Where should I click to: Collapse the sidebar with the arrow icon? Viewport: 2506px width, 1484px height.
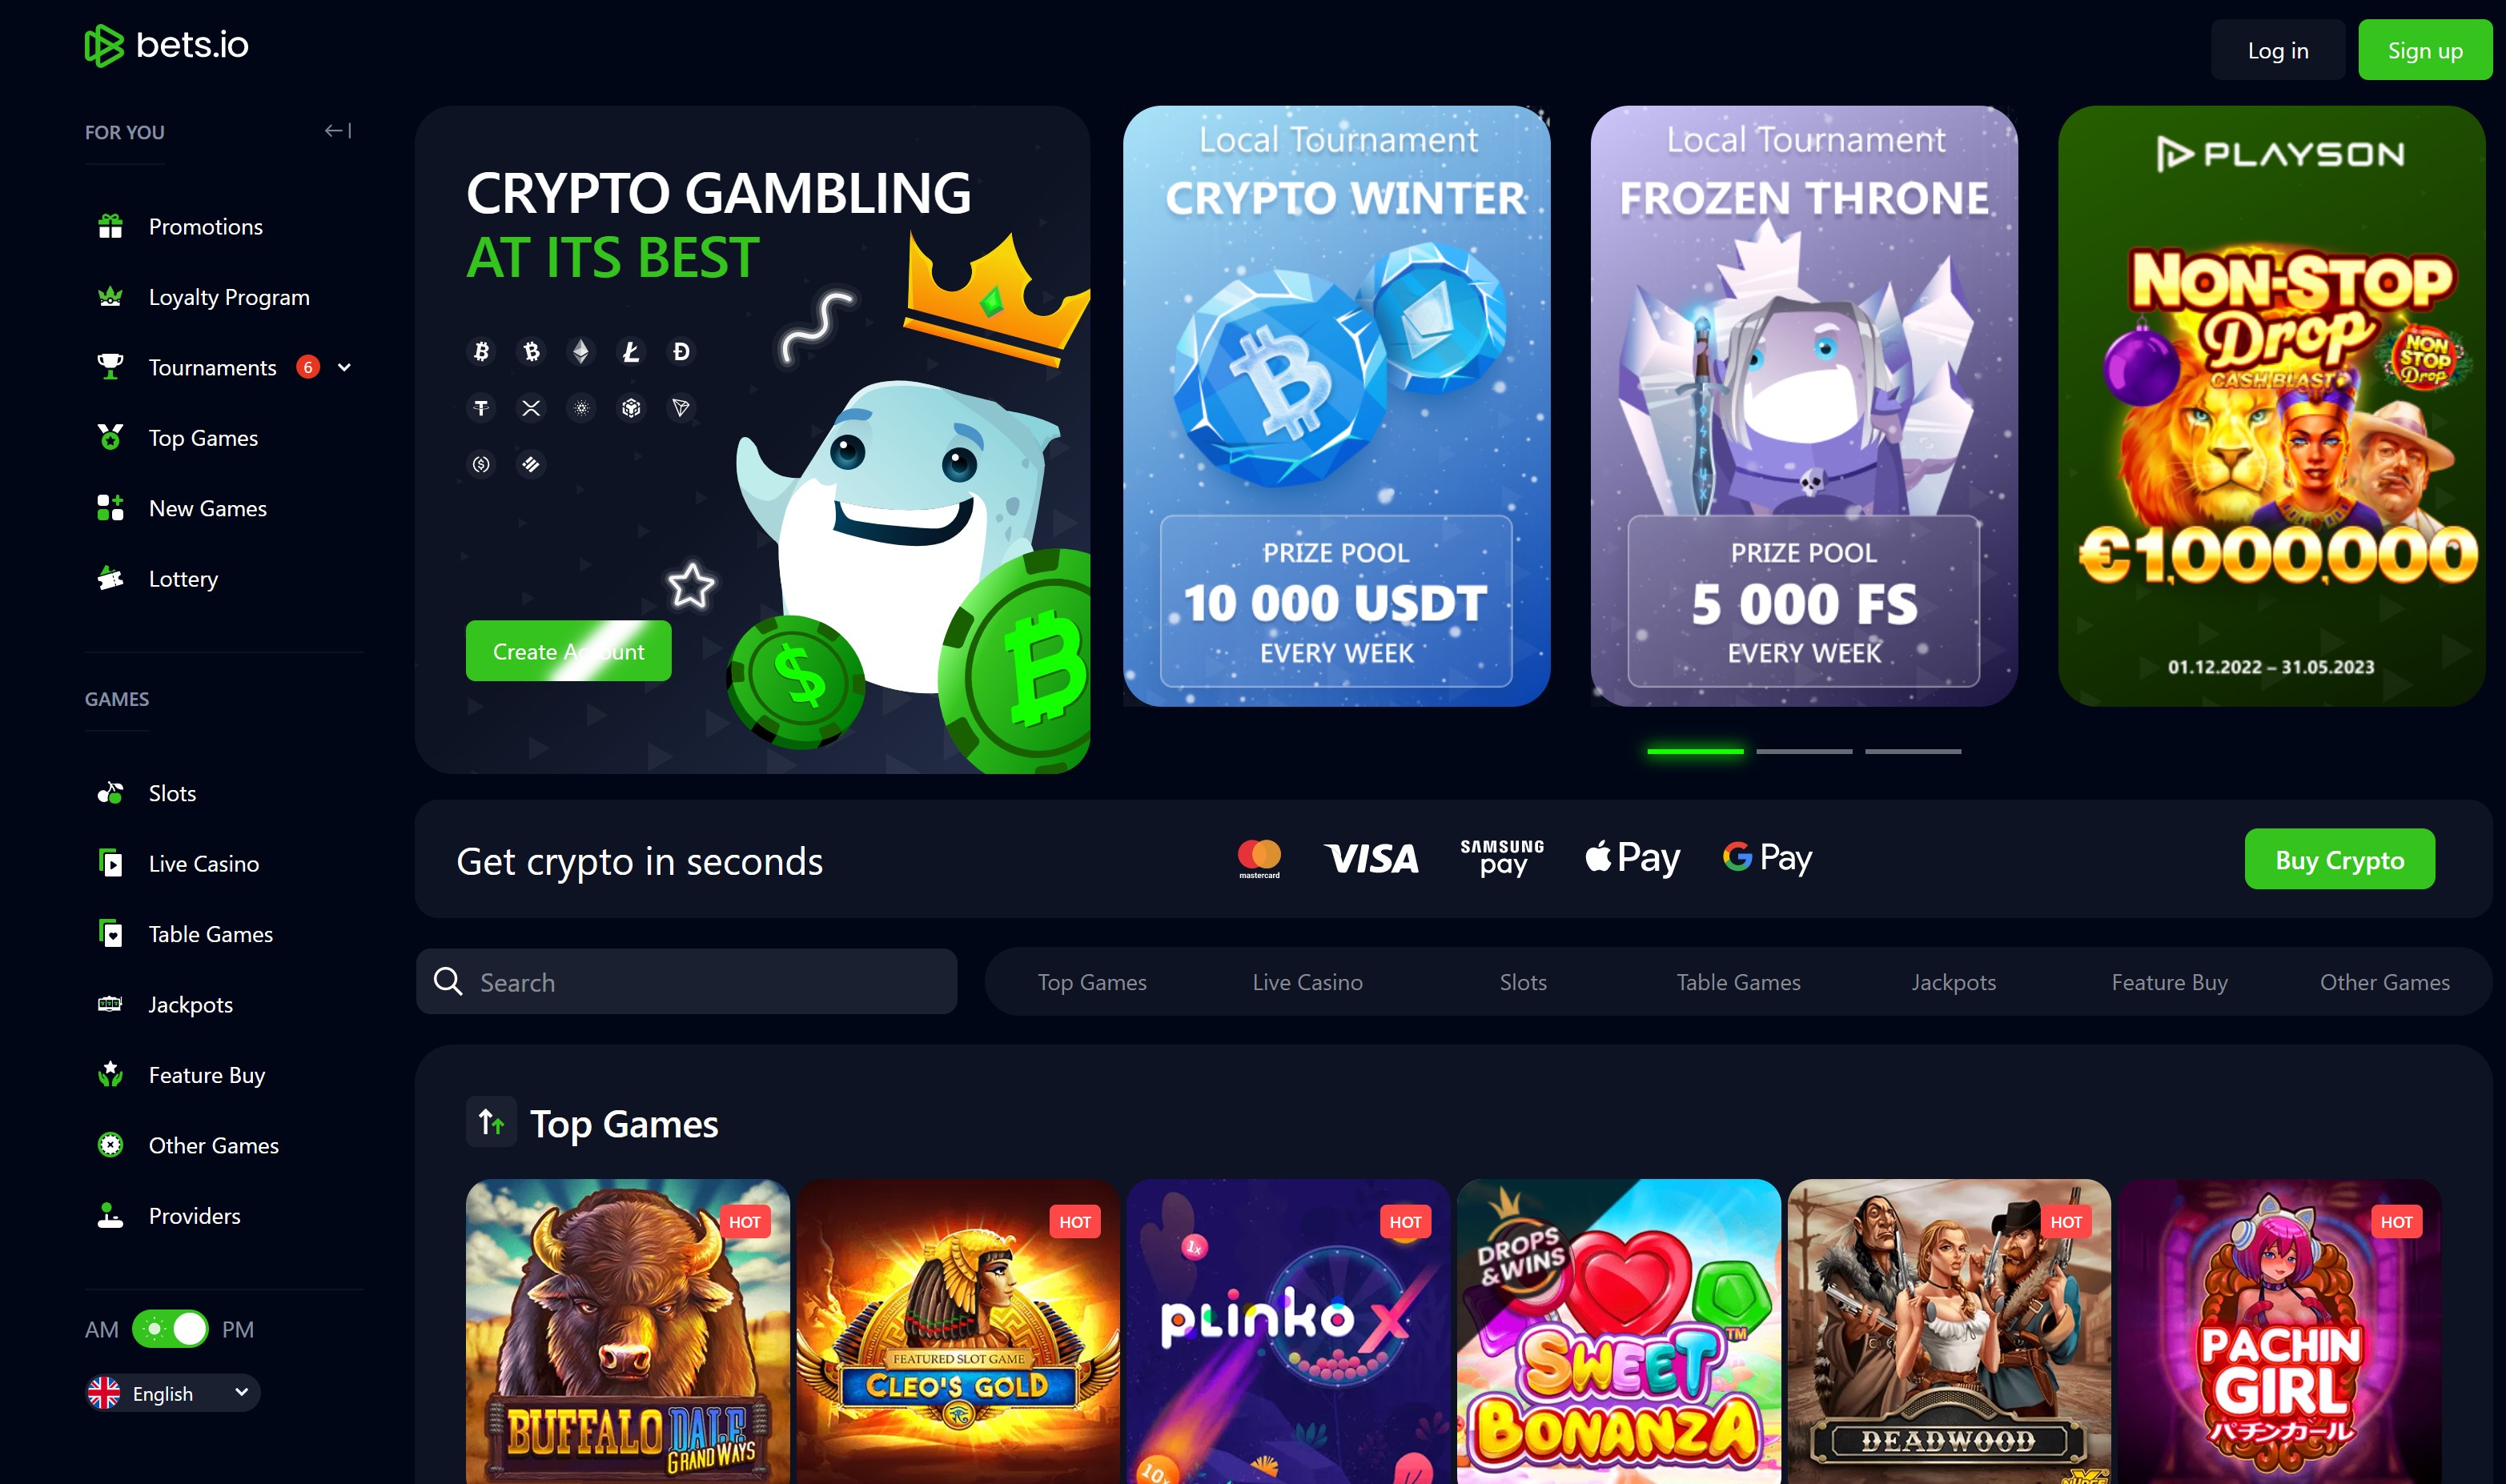coord(338,131)
